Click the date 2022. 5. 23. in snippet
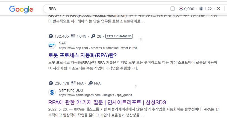The image size is (227, 119). 58,109
